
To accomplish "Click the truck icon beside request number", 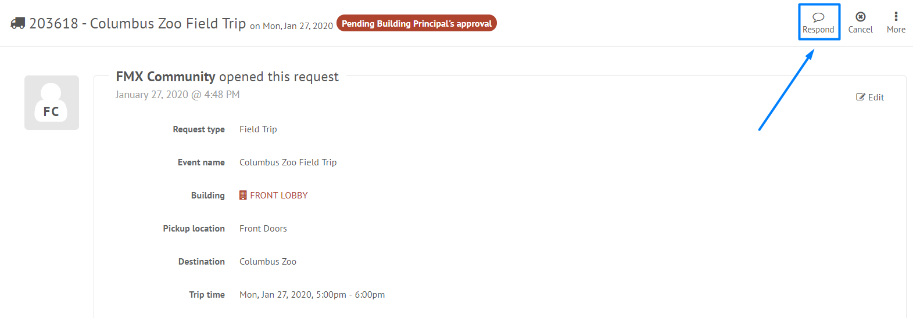I will click(18, 23).
